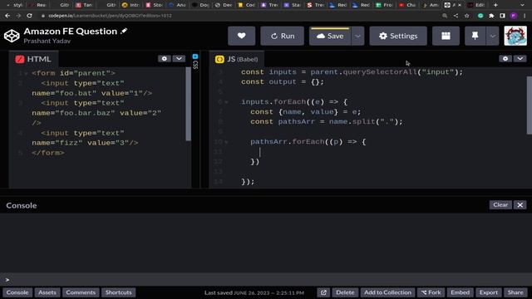Add pen to Collection
This screenshot has height=299, width=532.
(387, 292)
